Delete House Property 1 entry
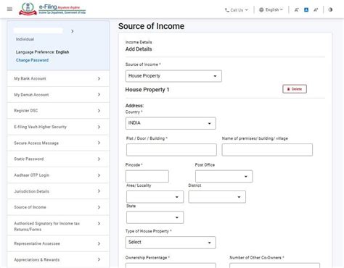Screen dimensions: 344x268 295,89
